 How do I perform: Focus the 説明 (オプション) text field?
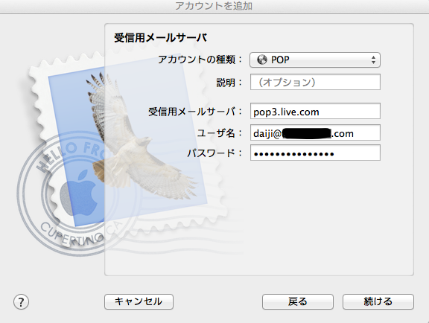(x=315, y=82)
